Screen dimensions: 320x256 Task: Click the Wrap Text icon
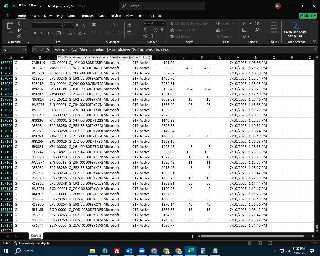pyautogui.click(x=129, y=25)
